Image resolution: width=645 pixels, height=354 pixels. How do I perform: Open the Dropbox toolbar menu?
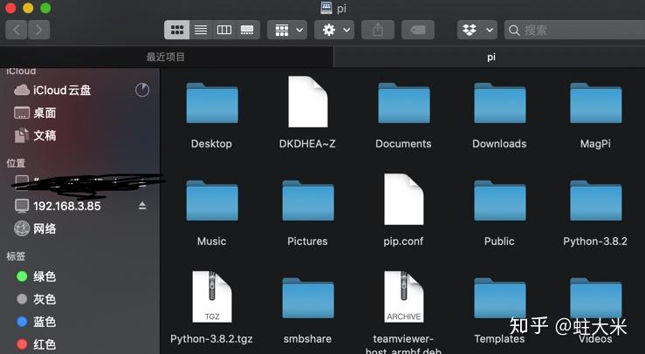[x=477, y=30]
